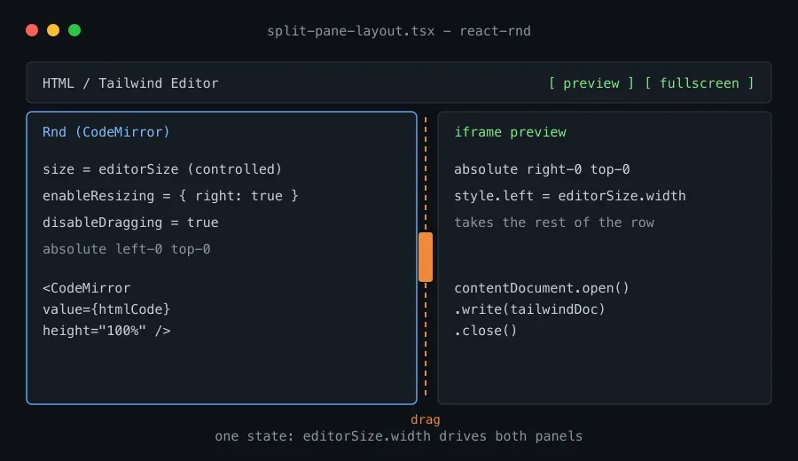Click the line 'disableDragging = true'
The image size is (798, 461).
pos(130,223)
